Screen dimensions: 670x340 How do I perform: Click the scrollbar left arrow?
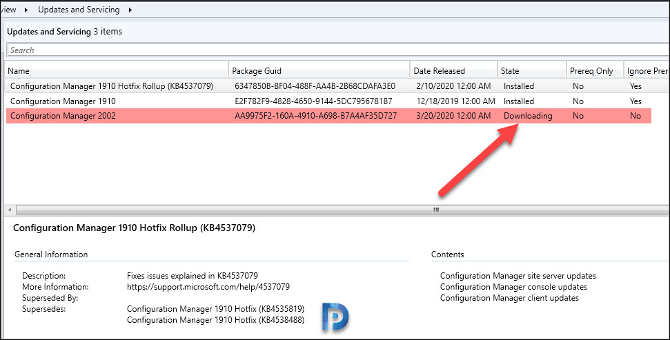click(x=10, y=210)
